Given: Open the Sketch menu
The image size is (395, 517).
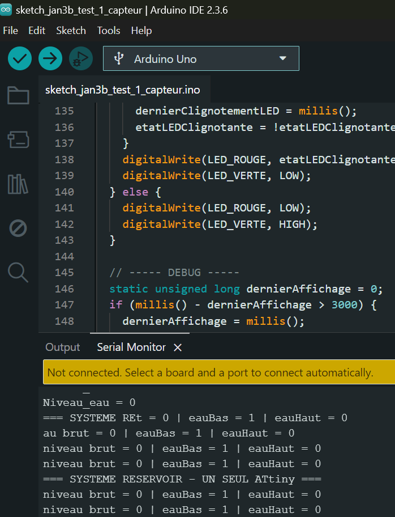Looking at the screenshot, I should [x=71, y=31].
